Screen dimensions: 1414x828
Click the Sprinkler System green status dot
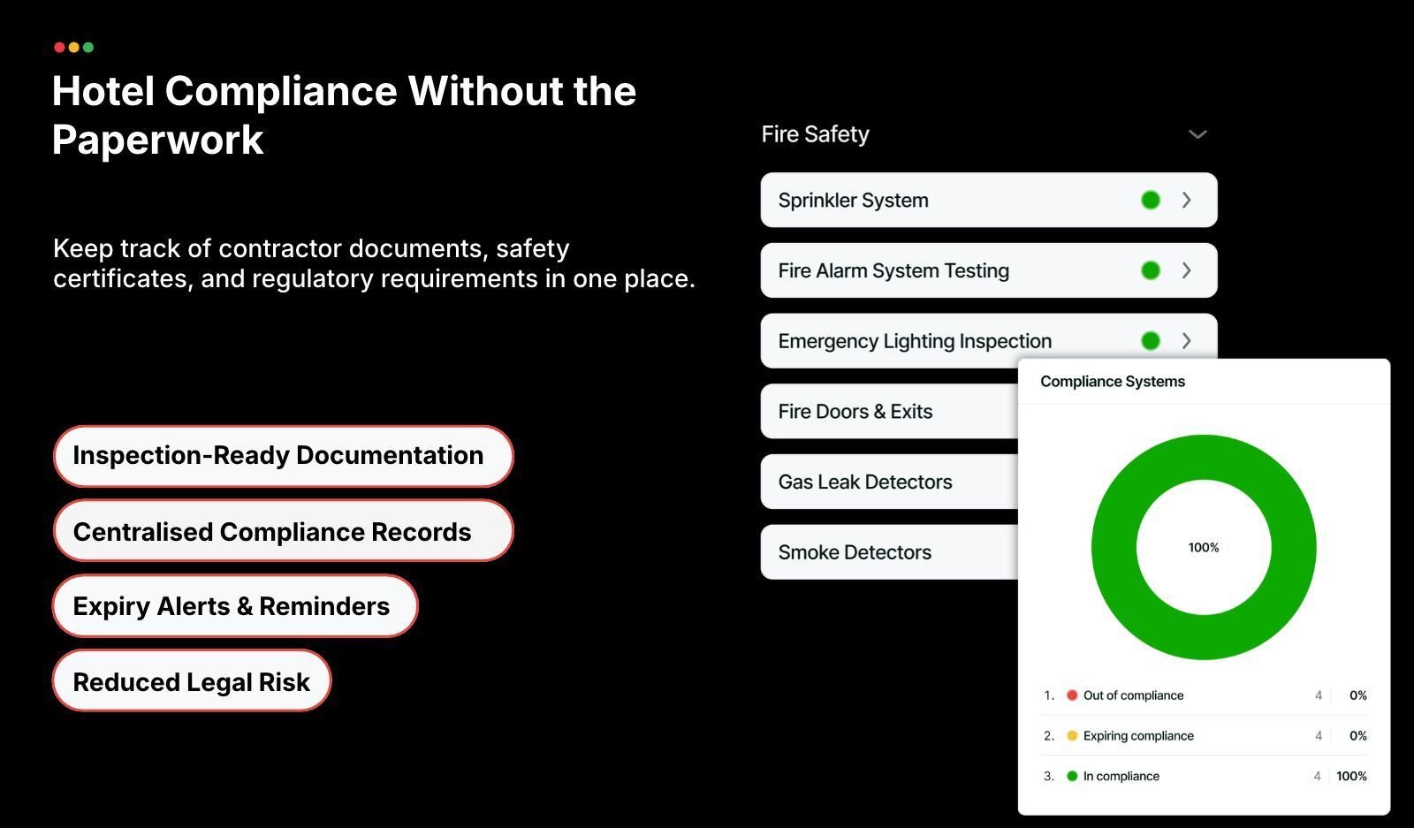(x=1151, y=201)
